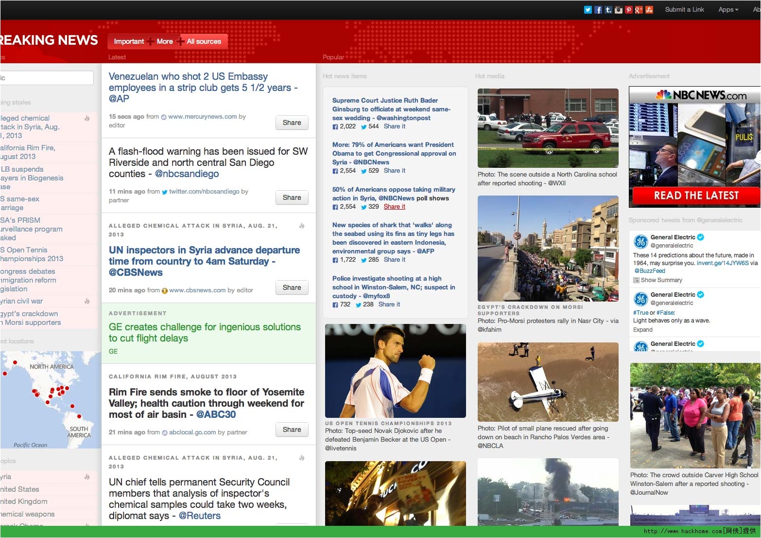Open the Nasr City pro-Morsi rally photo
The height and width of the screenshot is (538, 761).
(x=548, y=249)
